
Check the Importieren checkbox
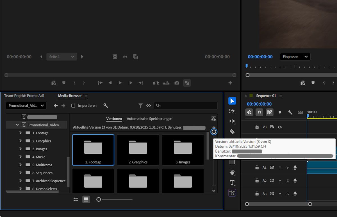pyautogui.click(x=73, y=106)
